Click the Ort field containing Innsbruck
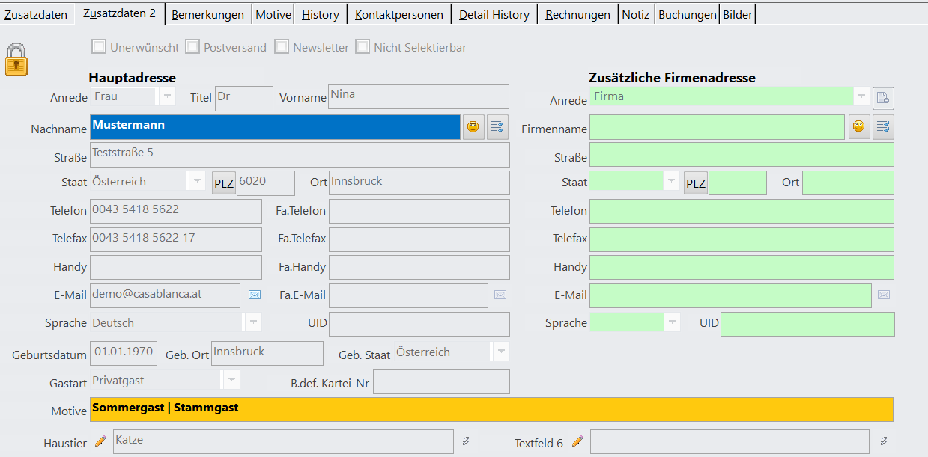928x457 pixels. (x=419, y=183)
